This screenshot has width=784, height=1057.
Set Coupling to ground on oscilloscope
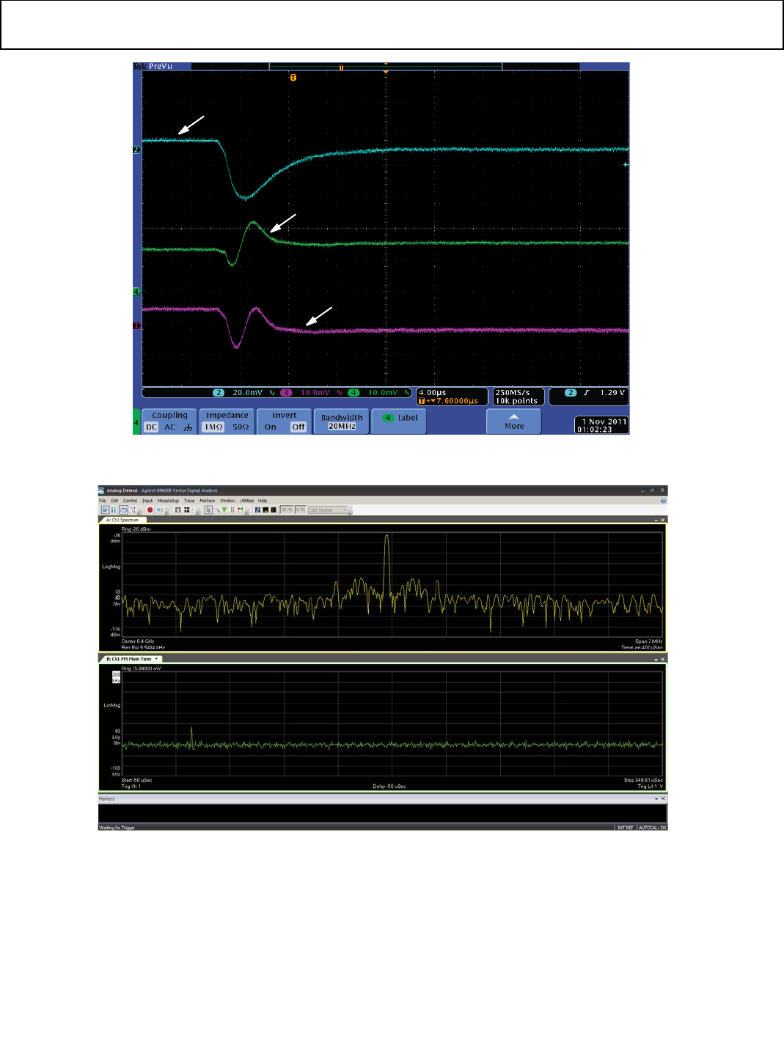(x=188, y=427)
